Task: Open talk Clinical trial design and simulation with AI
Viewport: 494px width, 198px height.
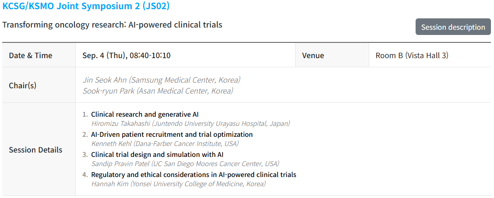Action: [x=158, y=155]
